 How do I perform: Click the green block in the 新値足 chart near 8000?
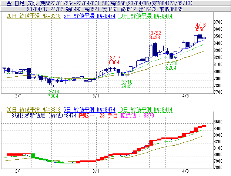pos(33,156)
